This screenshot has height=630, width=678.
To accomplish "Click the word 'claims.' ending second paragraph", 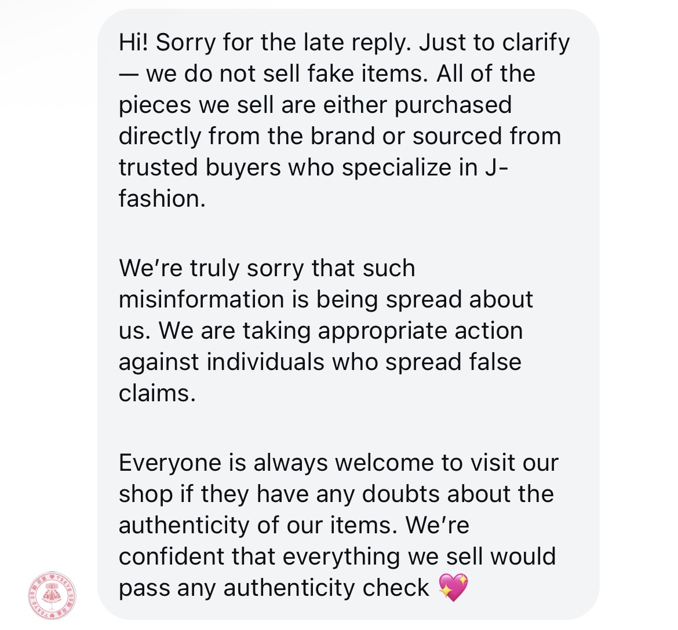I will [157, 393].
